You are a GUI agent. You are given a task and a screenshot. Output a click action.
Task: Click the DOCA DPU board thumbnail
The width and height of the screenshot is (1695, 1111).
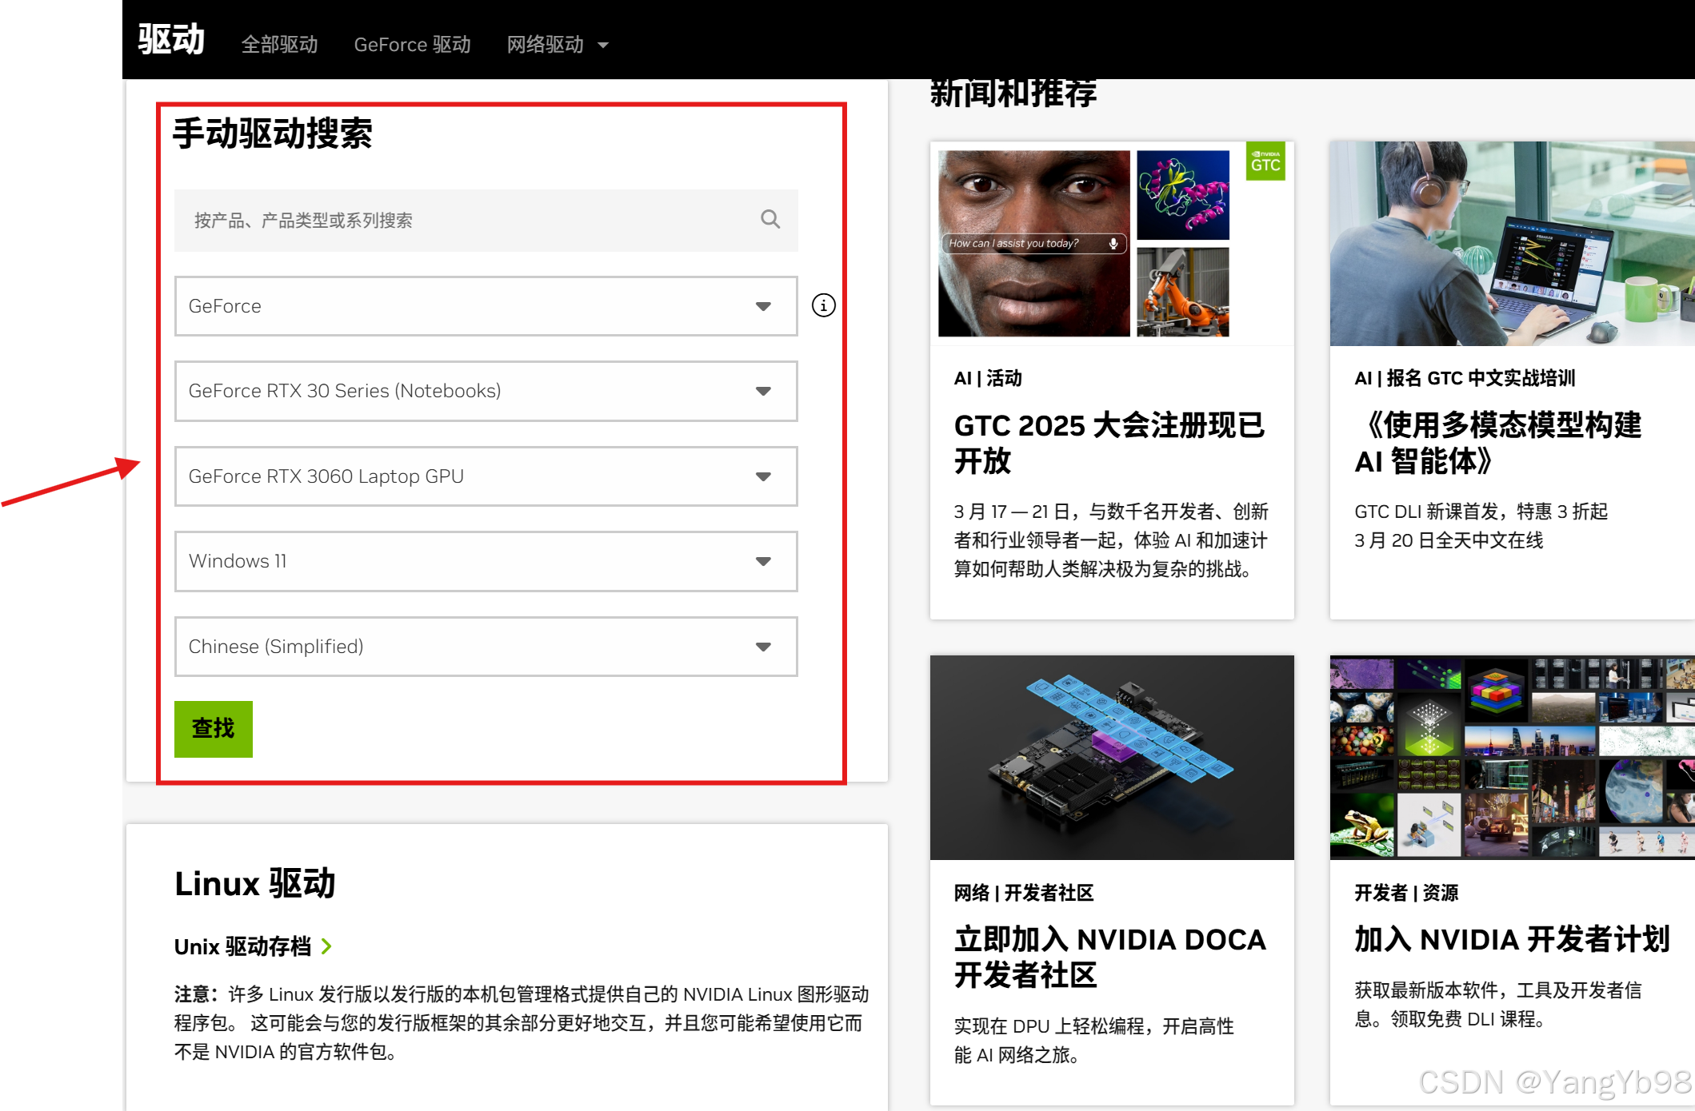1112,758
